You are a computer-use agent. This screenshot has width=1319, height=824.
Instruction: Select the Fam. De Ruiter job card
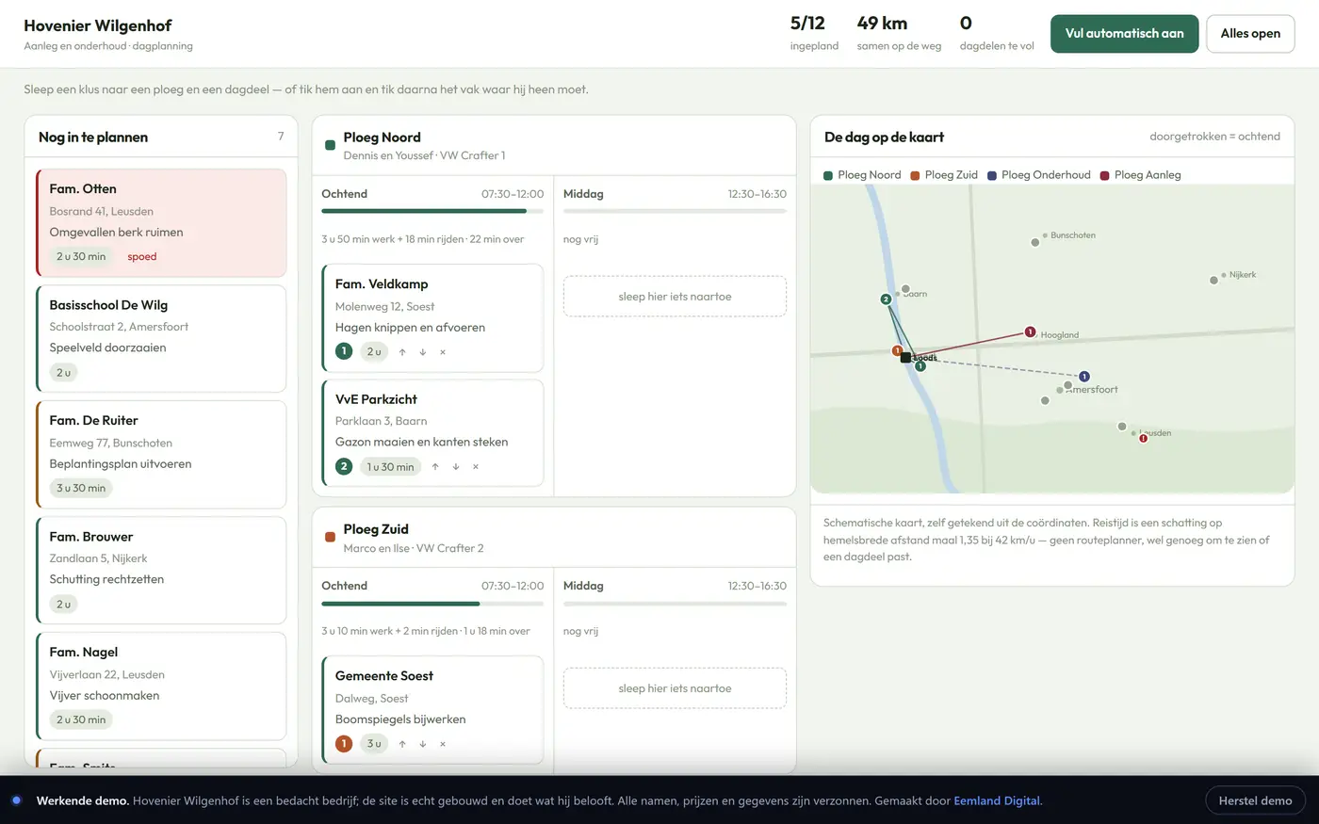tap(161, 455)
